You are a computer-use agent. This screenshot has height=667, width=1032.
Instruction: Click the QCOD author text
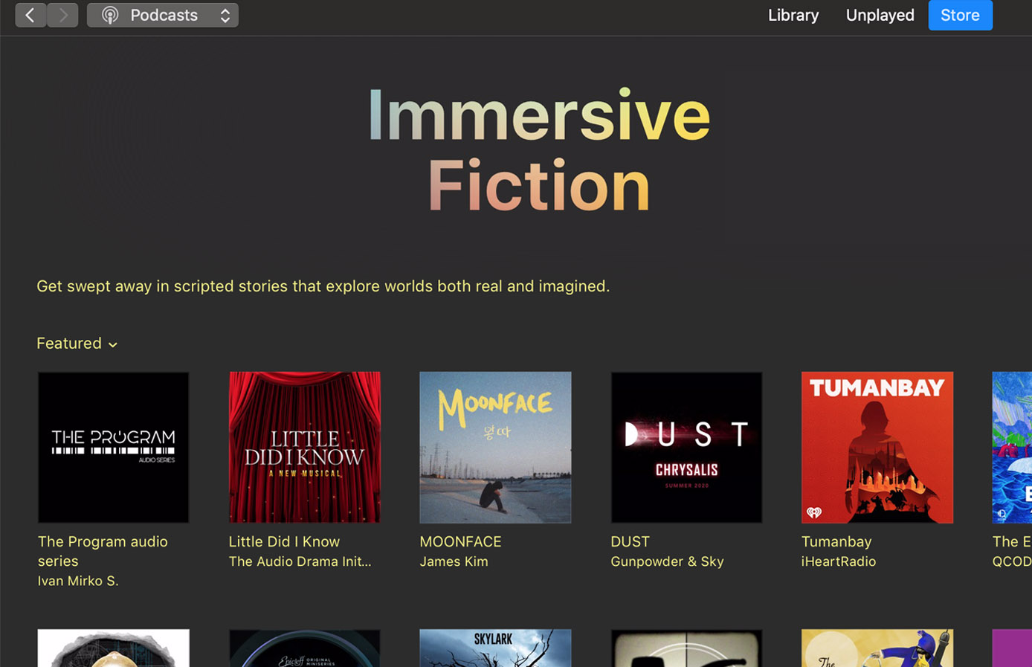coord(1012,561)
